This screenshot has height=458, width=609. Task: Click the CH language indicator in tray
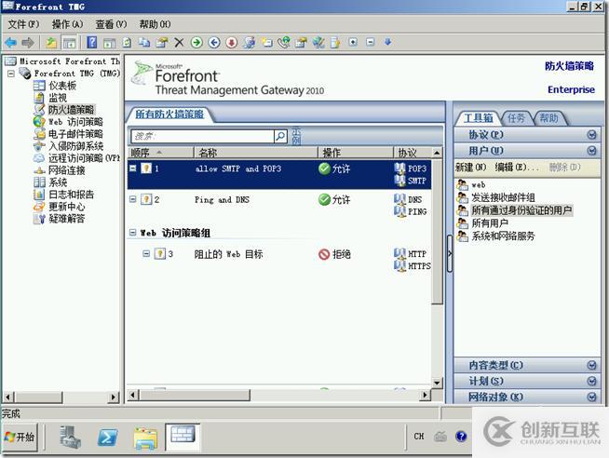(x=419, y=437)
